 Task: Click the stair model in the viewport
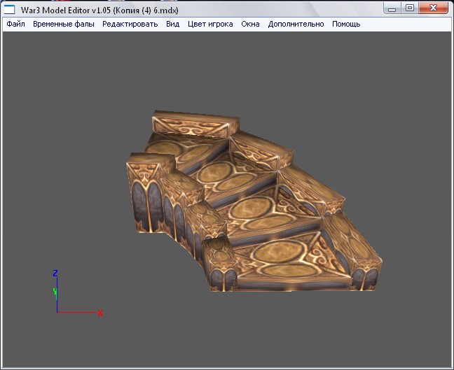(x=255, y=202)
